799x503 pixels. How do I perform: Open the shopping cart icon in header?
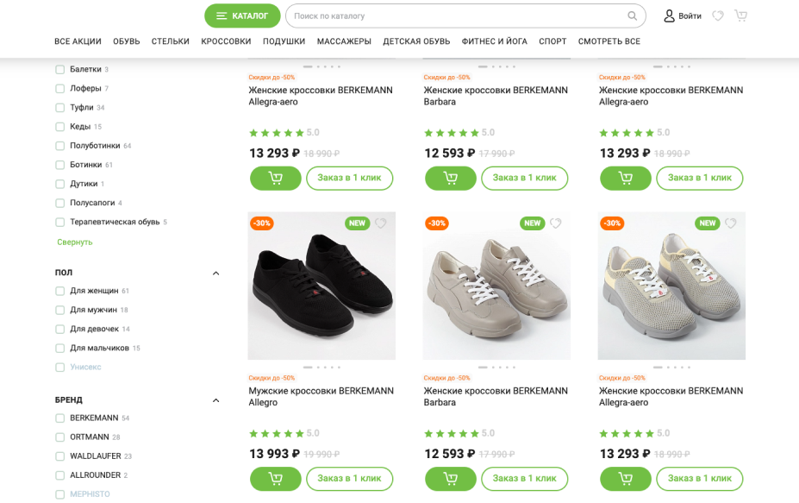click(x=740, y=16)
